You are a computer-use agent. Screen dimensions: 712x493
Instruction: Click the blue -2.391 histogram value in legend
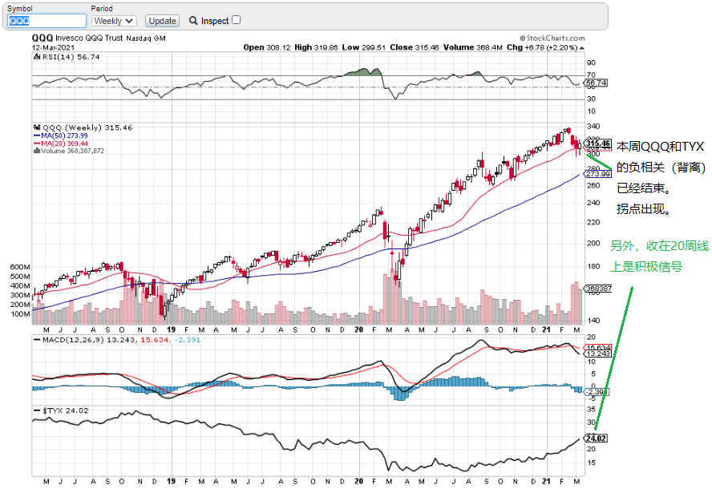(x=187, y=340)
